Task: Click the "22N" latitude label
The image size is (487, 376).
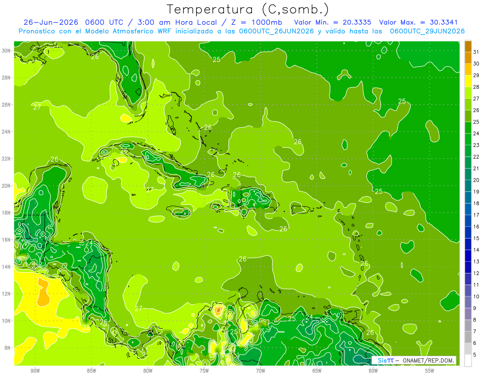Action: [6, 159]
